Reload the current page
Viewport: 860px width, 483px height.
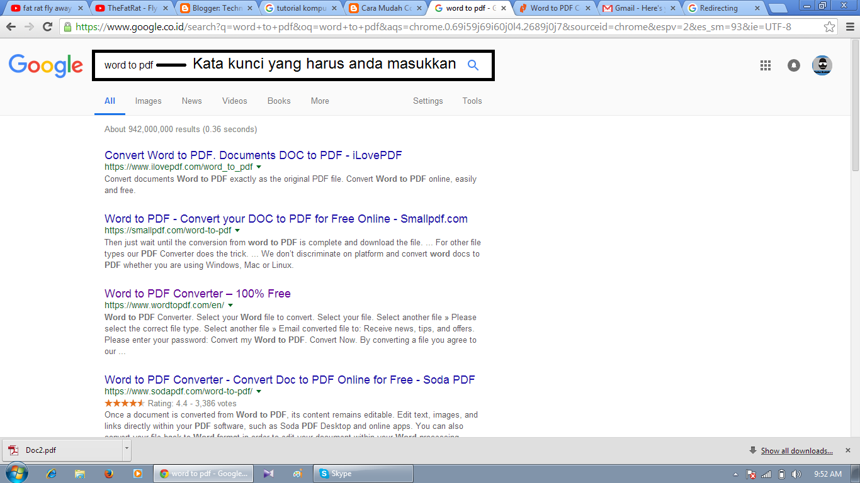47,27
